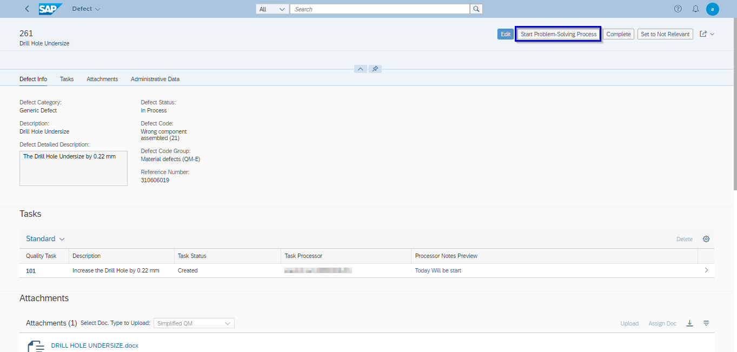The height and width of the screenshot is (352, 737).
Task: Download attachments using the download icon
Action: pyautogui.click(x=689, y=323)
